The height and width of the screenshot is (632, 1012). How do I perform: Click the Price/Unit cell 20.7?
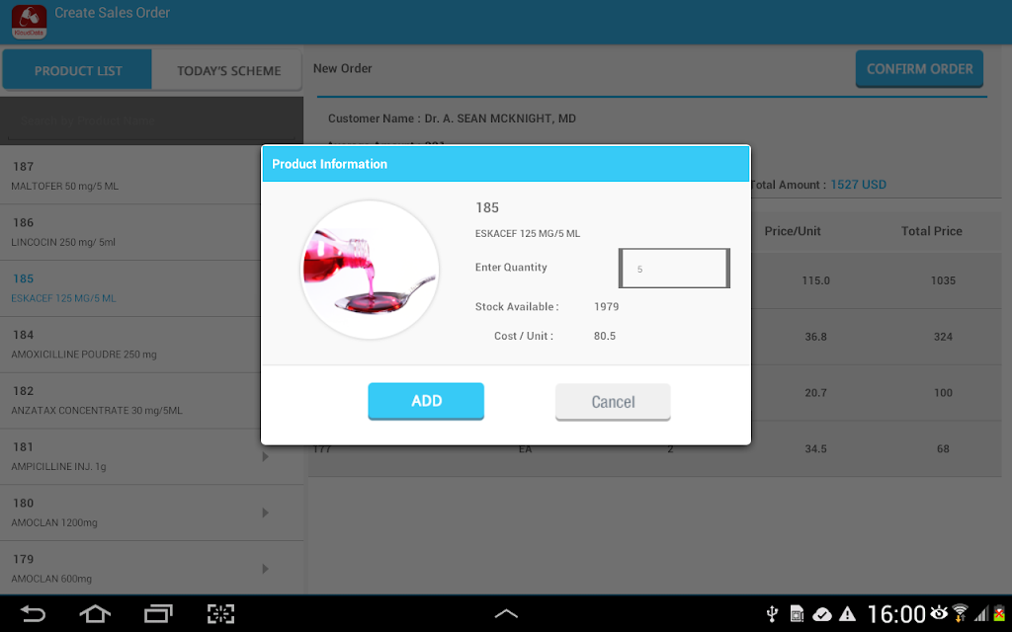pyautogui.click(x=815, y=393)
